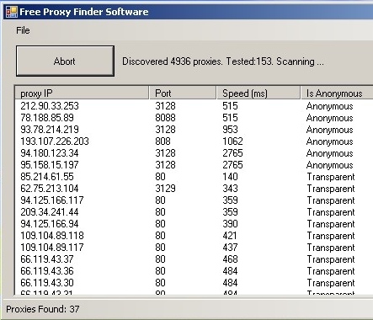Click speed value 468
373x320 pixels.
tap(230, 259)
